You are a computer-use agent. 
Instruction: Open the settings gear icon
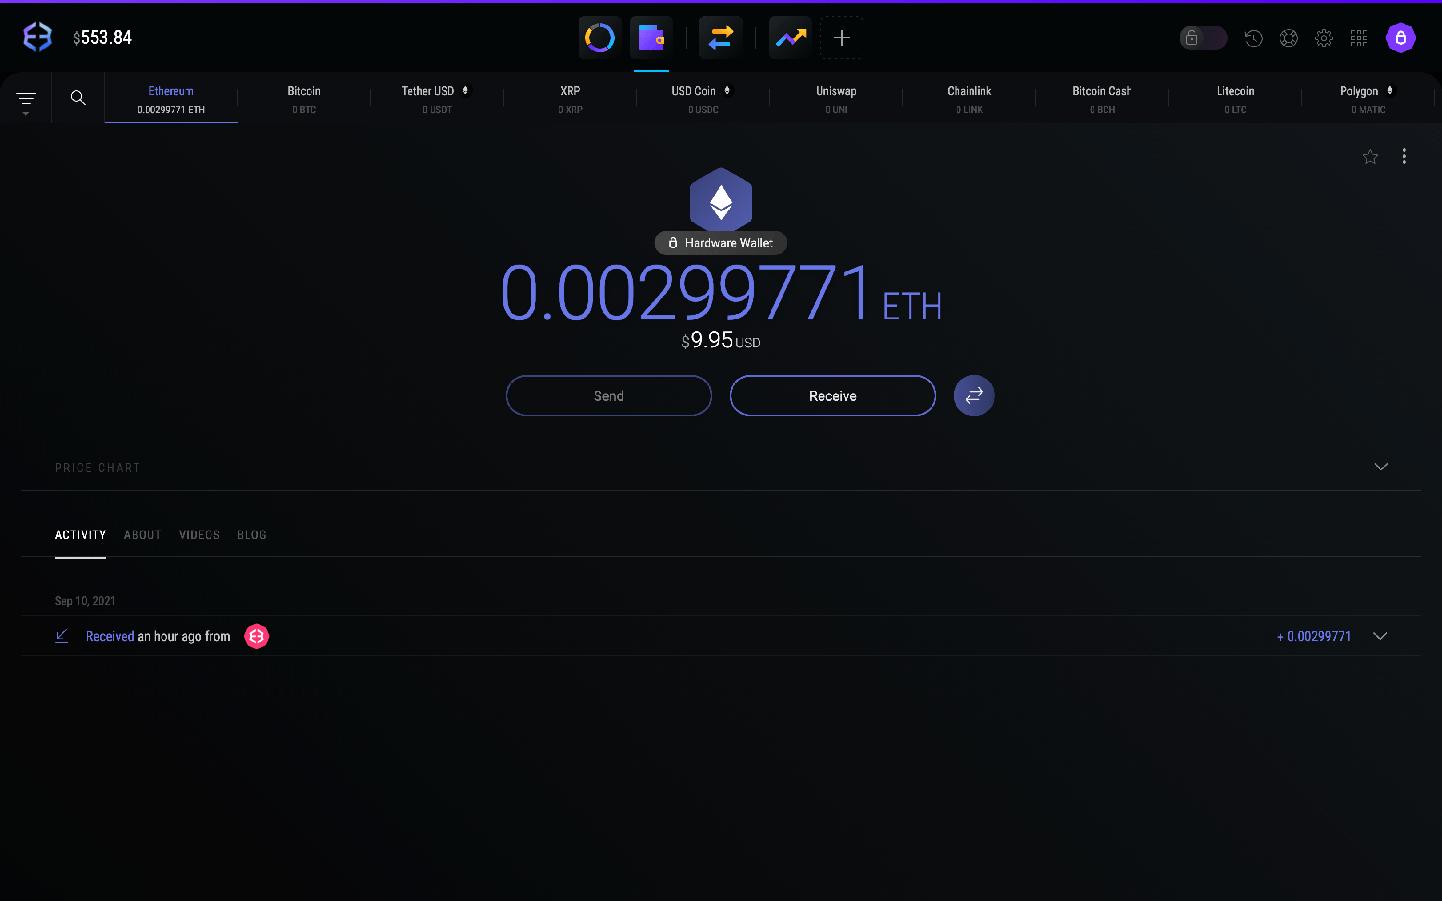(x=1324, y=38)
